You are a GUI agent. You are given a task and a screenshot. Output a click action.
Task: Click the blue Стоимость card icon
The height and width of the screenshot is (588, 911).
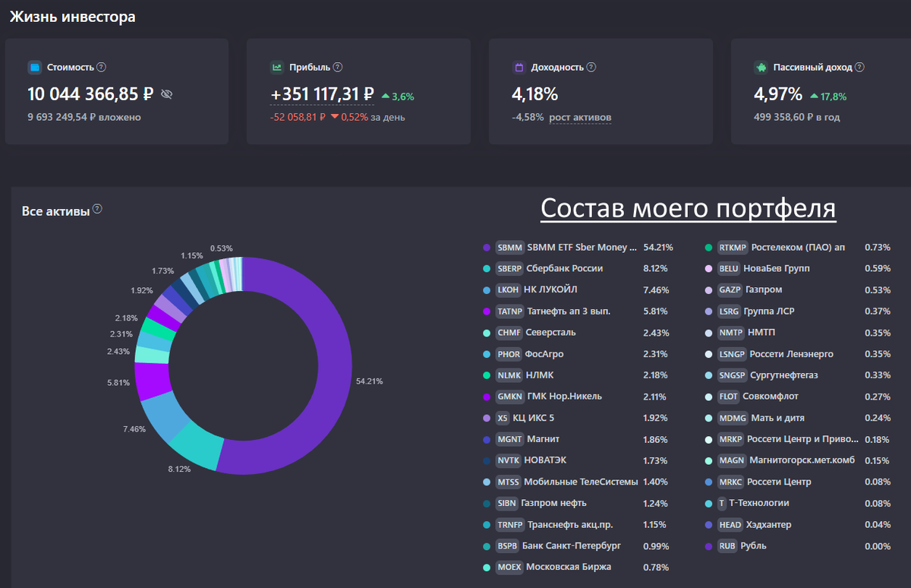click(x=34, y=68)
